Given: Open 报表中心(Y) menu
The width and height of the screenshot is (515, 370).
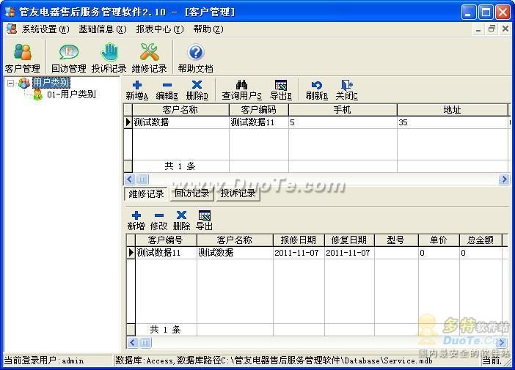Looking at the screenshot, I should coord(160,29).
